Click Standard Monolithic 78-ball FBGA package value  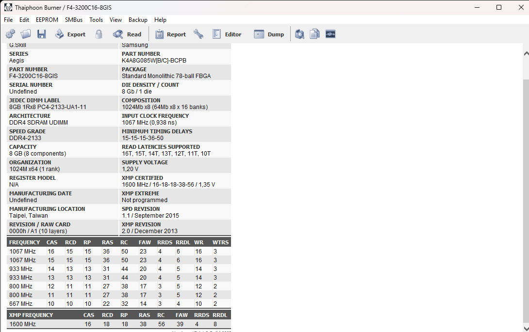pos(166,76)
